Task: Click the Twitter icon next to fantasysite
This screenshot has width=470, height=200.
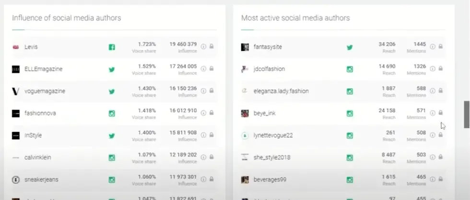Action: click(350, 47)
